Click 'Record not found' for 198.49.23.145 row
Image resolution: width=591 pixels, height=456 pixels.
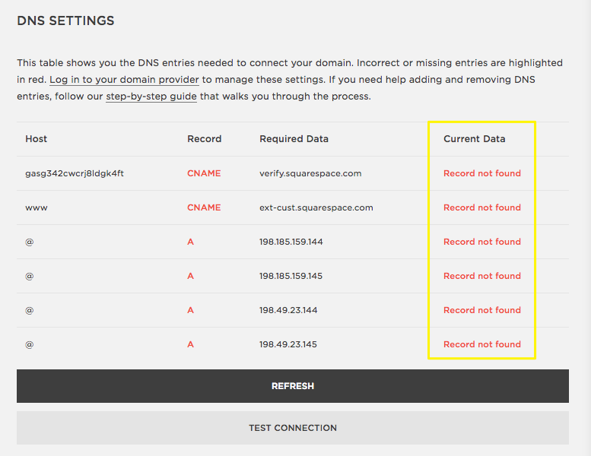tap(481, 344)
